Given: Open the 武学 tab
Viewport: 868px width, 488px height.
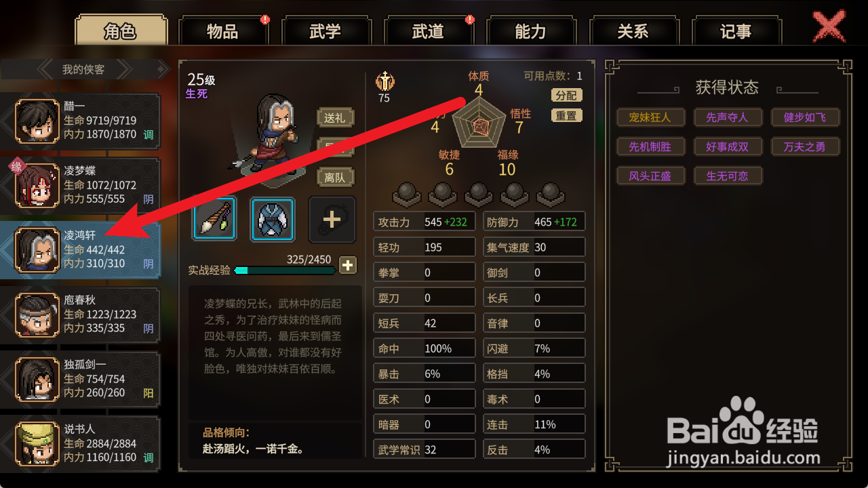Looking at the screenshot, I should pos(325,31).
